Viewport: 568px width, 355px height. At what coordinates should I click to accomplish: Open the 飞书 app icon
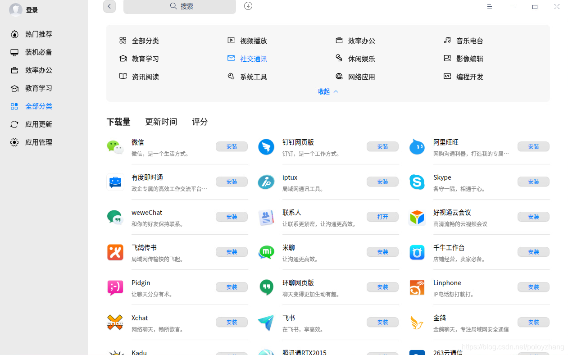(266, 323)
